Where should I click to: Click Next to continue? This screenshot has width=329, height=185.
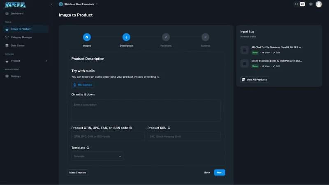220,172
